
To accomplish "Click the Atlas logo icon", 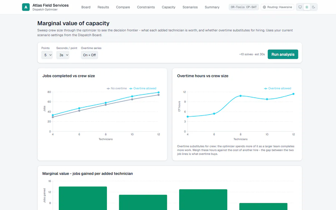I will (26, 7).
